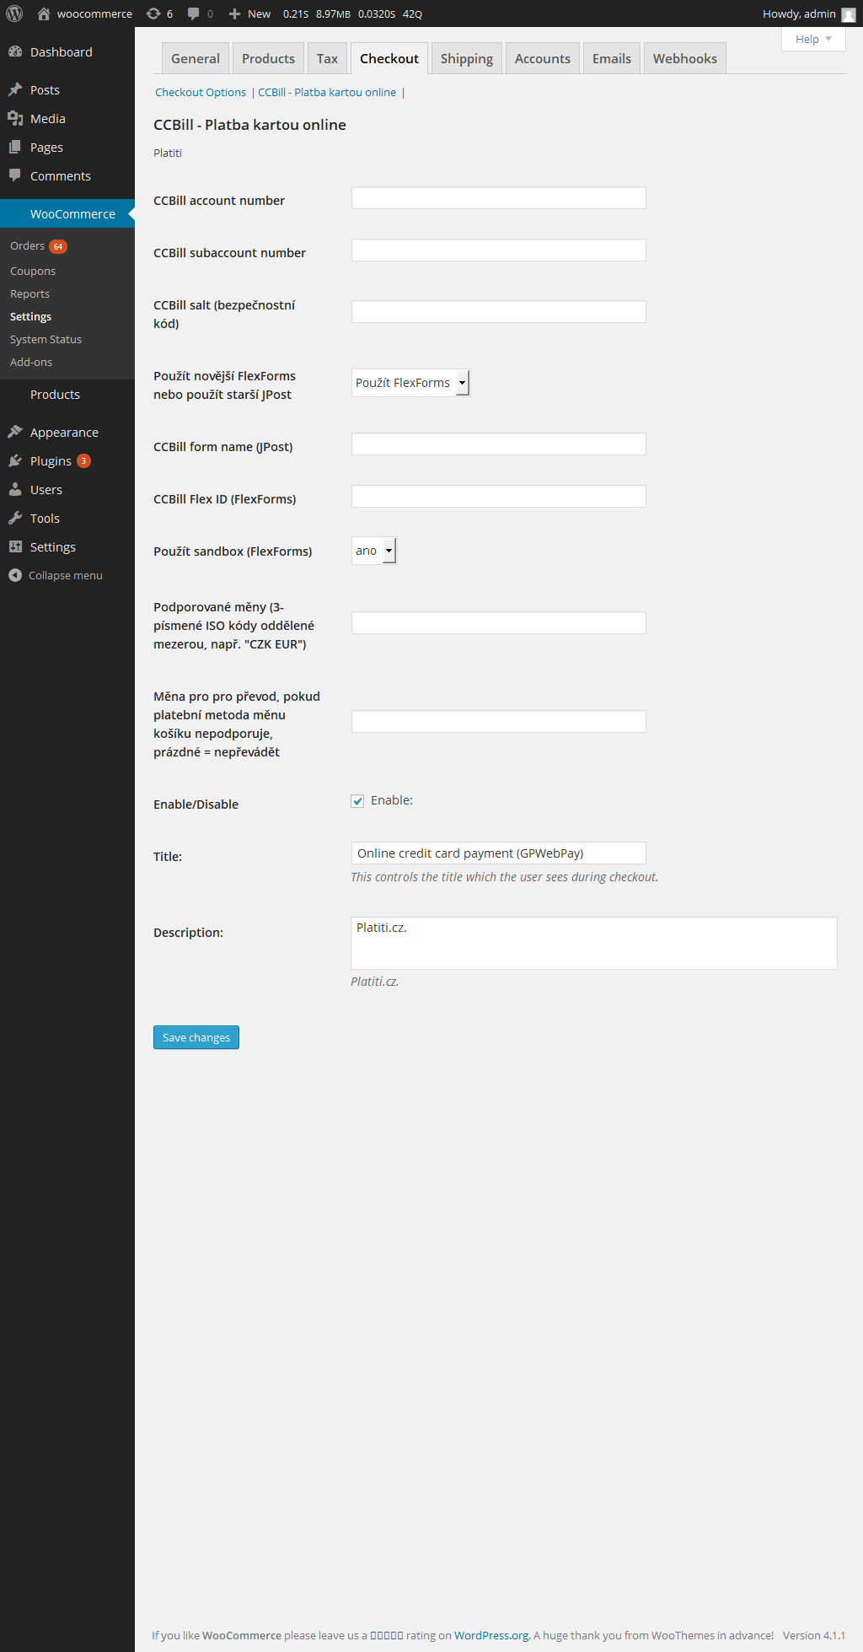Open Users icon in sidebar

click(x=15, y=489)
